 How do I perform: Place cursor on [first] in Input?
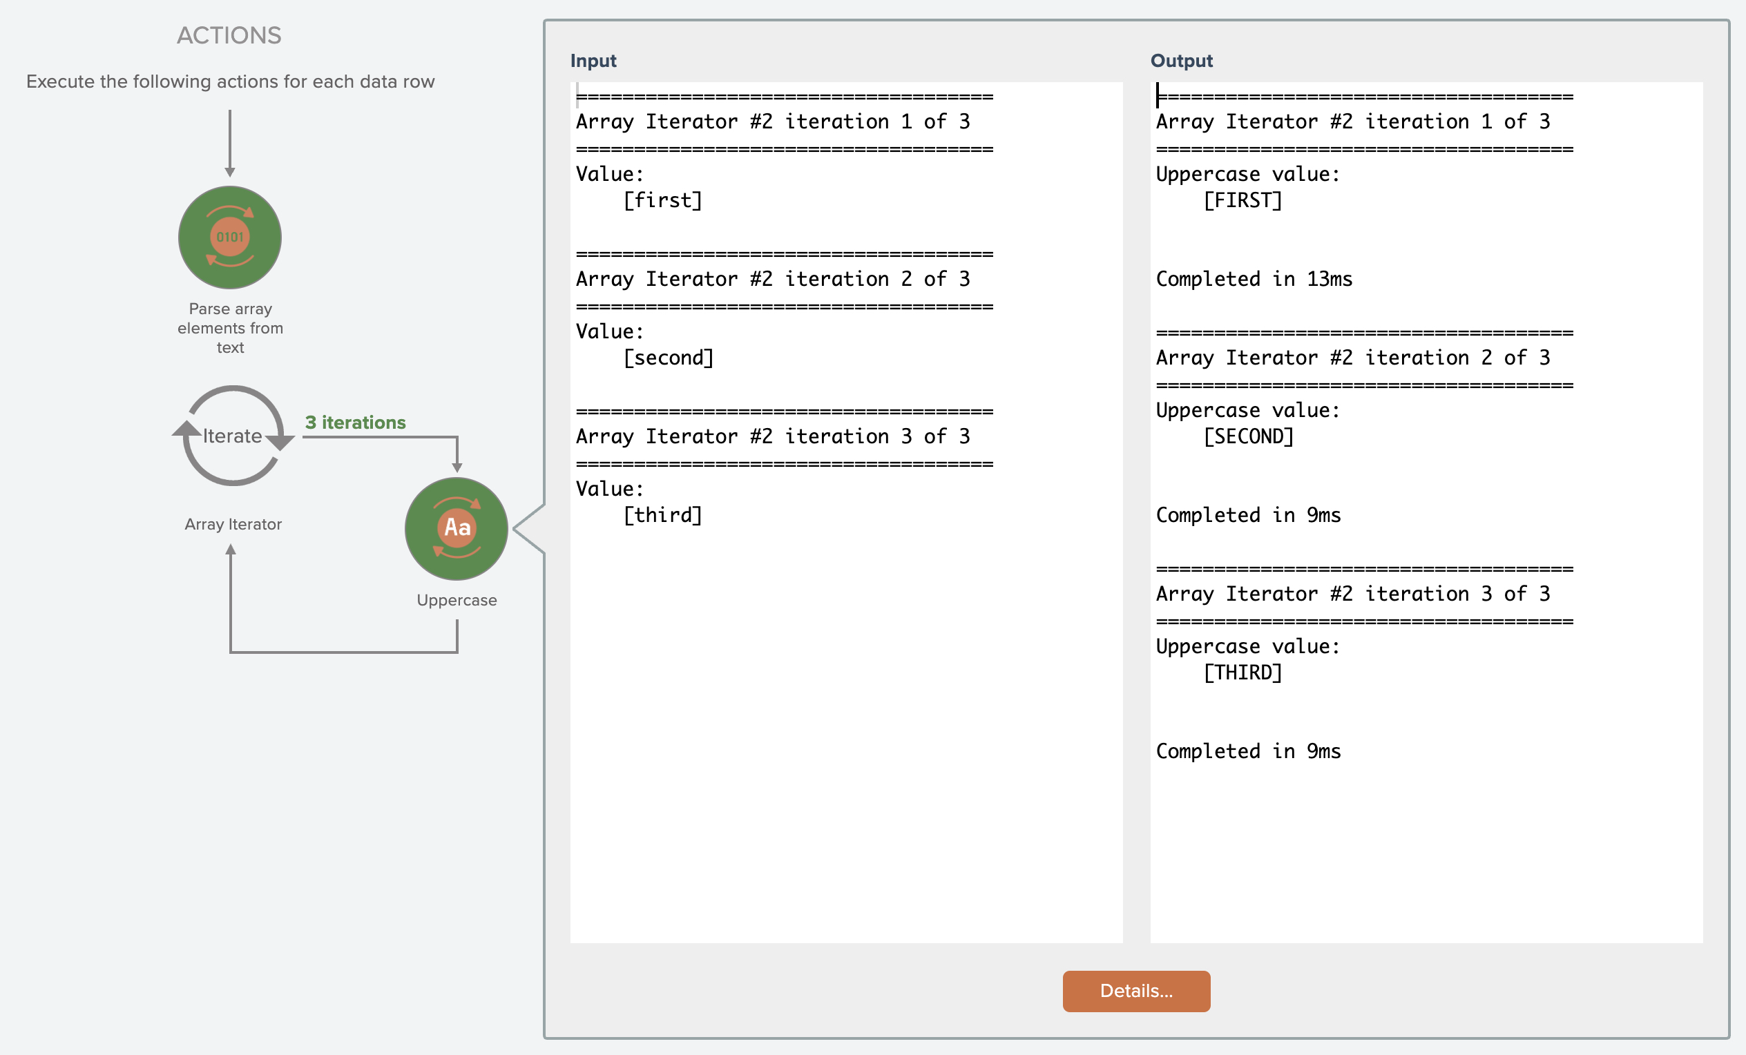(662, 200)
